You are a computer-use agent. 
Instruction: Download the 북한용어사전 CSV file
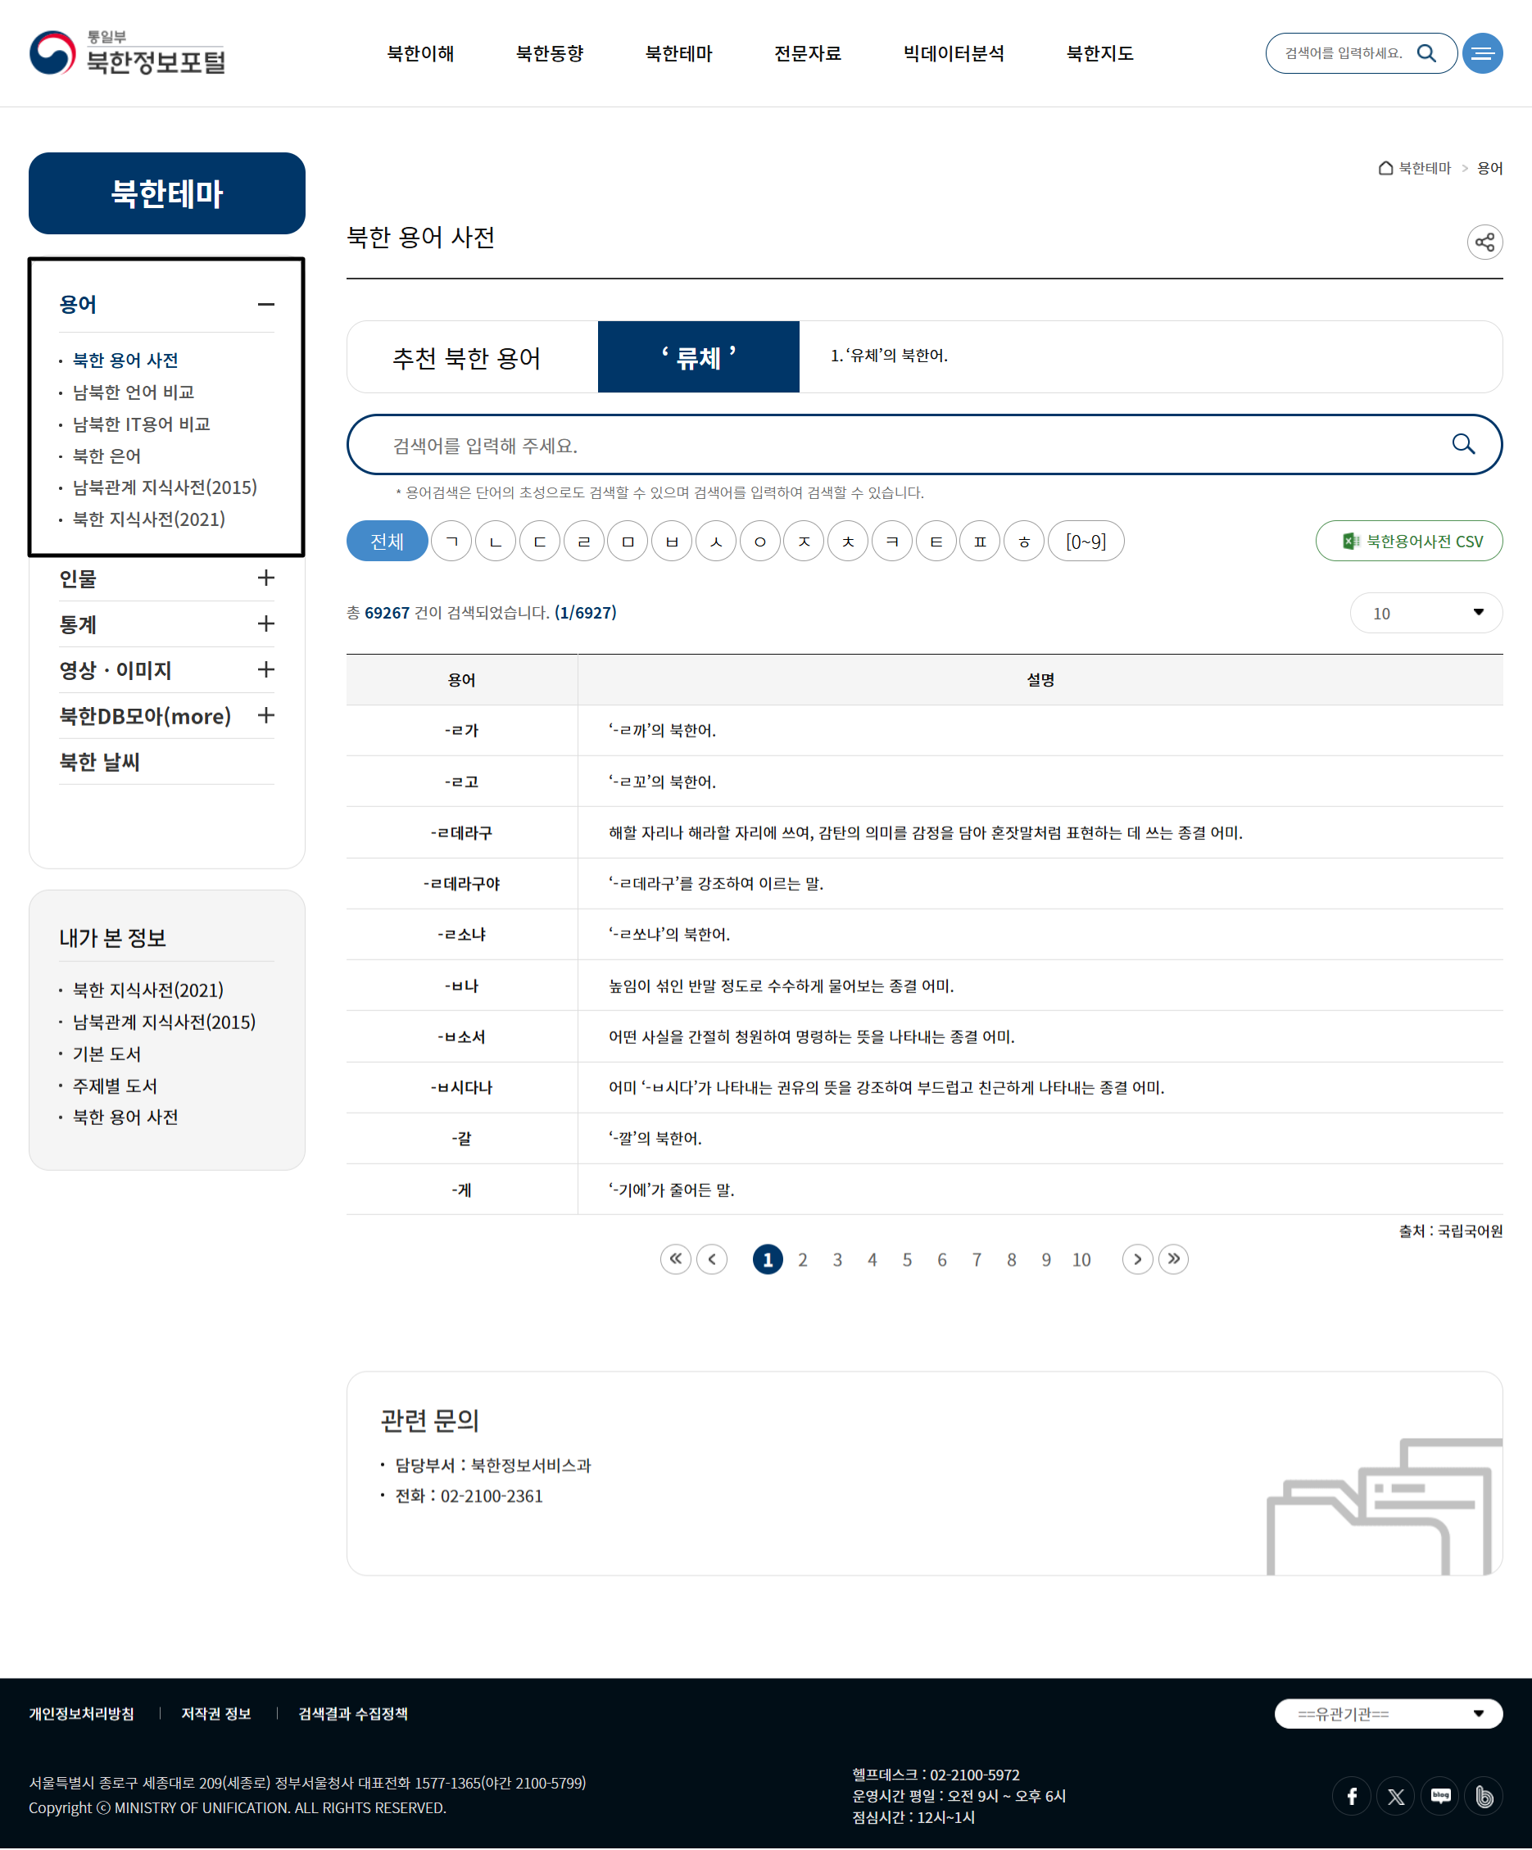(1408, 541)
